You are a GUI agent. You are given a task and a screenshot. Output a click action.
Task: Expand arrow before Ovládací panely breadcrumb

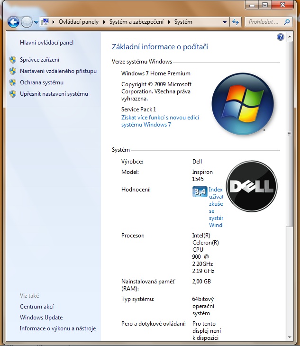click(54, 22)
